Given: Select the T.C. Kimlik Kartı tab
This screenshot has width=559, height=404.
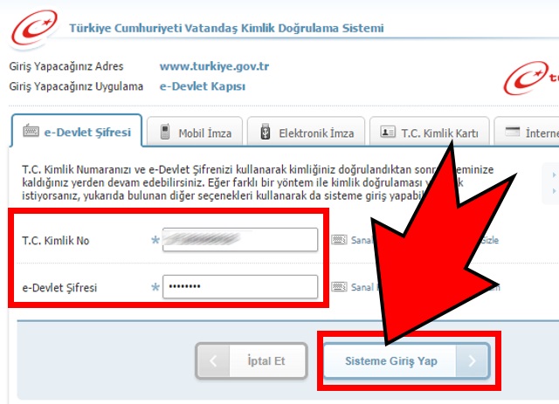Looking at the screenshot, I should click(x=430, y=132).
